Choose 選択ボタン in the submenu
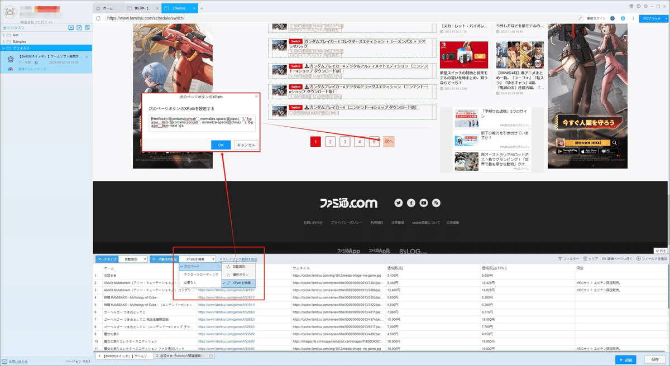The image size is (670, 366). (x=238, y=274)
